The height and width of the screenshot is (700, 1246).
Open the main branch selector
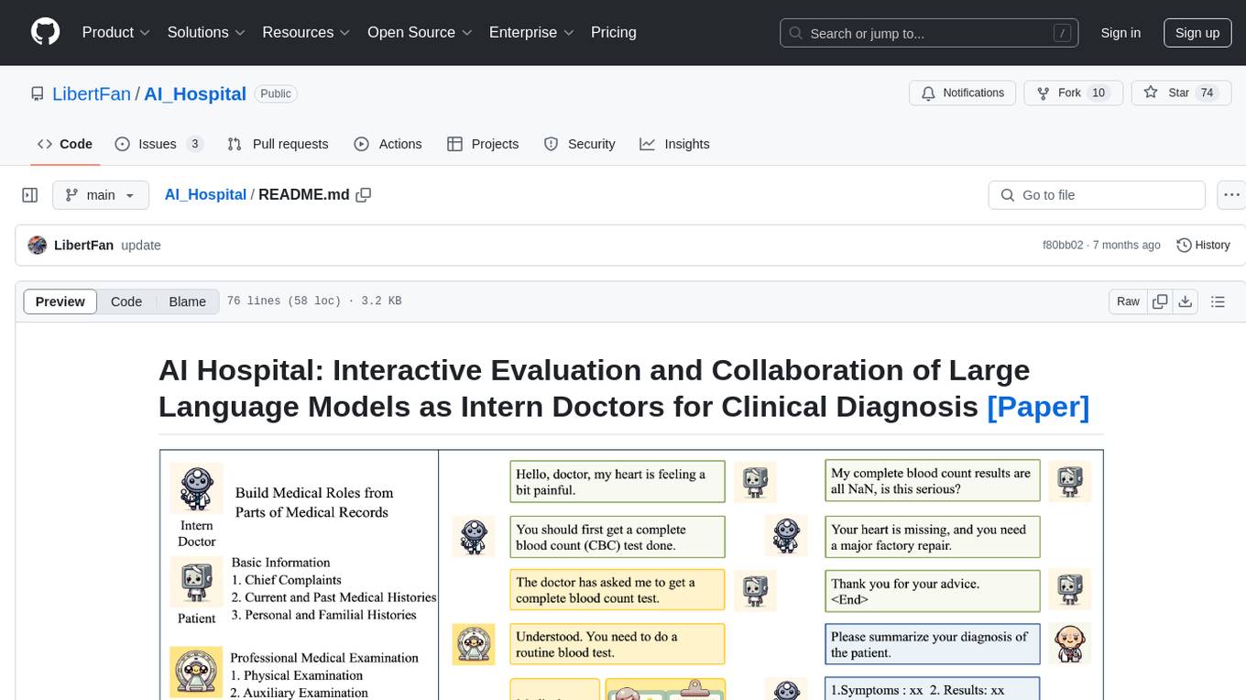tap(100, 195)
